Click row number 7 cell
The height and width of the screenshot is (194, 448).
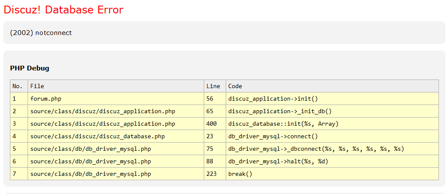19,174
